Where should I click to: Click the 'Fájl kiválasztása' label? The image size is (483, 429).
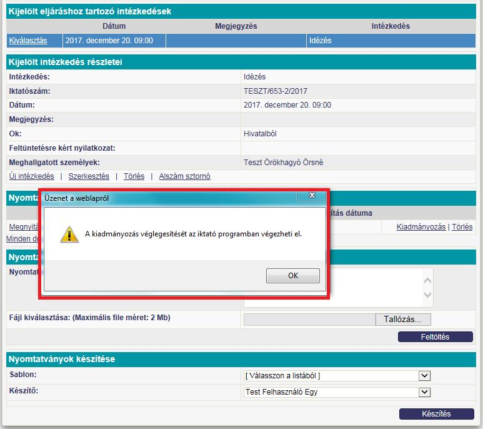(x=89, y=318)
